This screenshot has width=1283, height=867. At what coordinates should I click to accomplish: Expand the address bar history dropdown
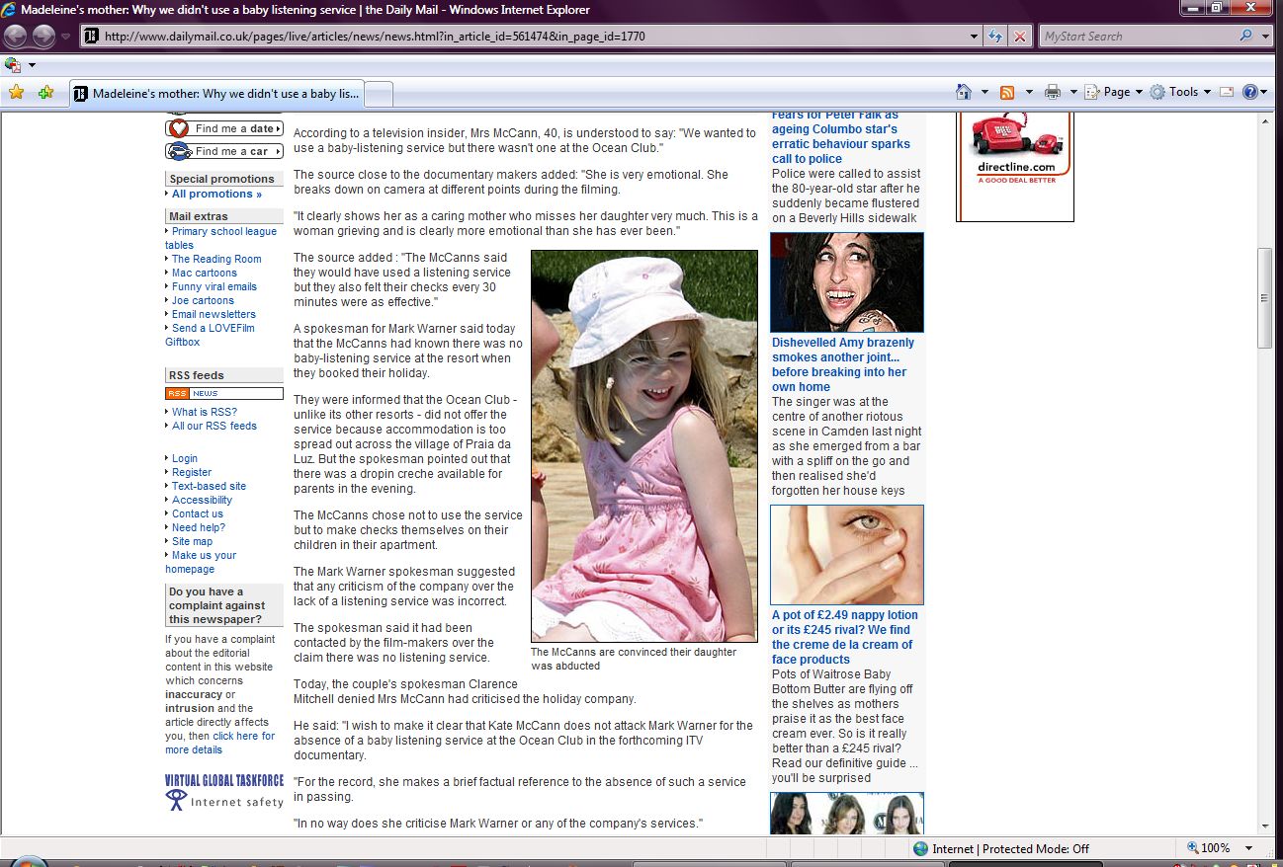(x=975, y=37)
